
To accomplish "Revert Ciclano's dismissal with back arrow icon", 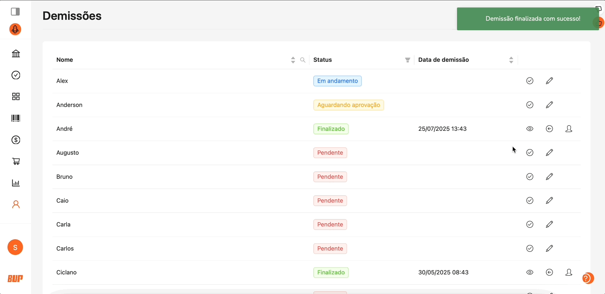I will pyautogui.click(x=549, y=272).
